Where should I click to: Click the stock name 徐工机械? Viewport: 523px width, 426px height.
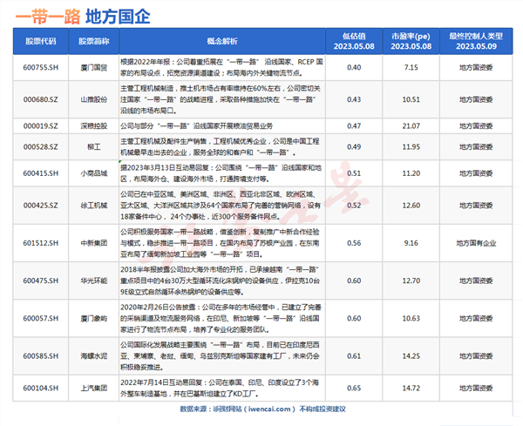[94, 206]
